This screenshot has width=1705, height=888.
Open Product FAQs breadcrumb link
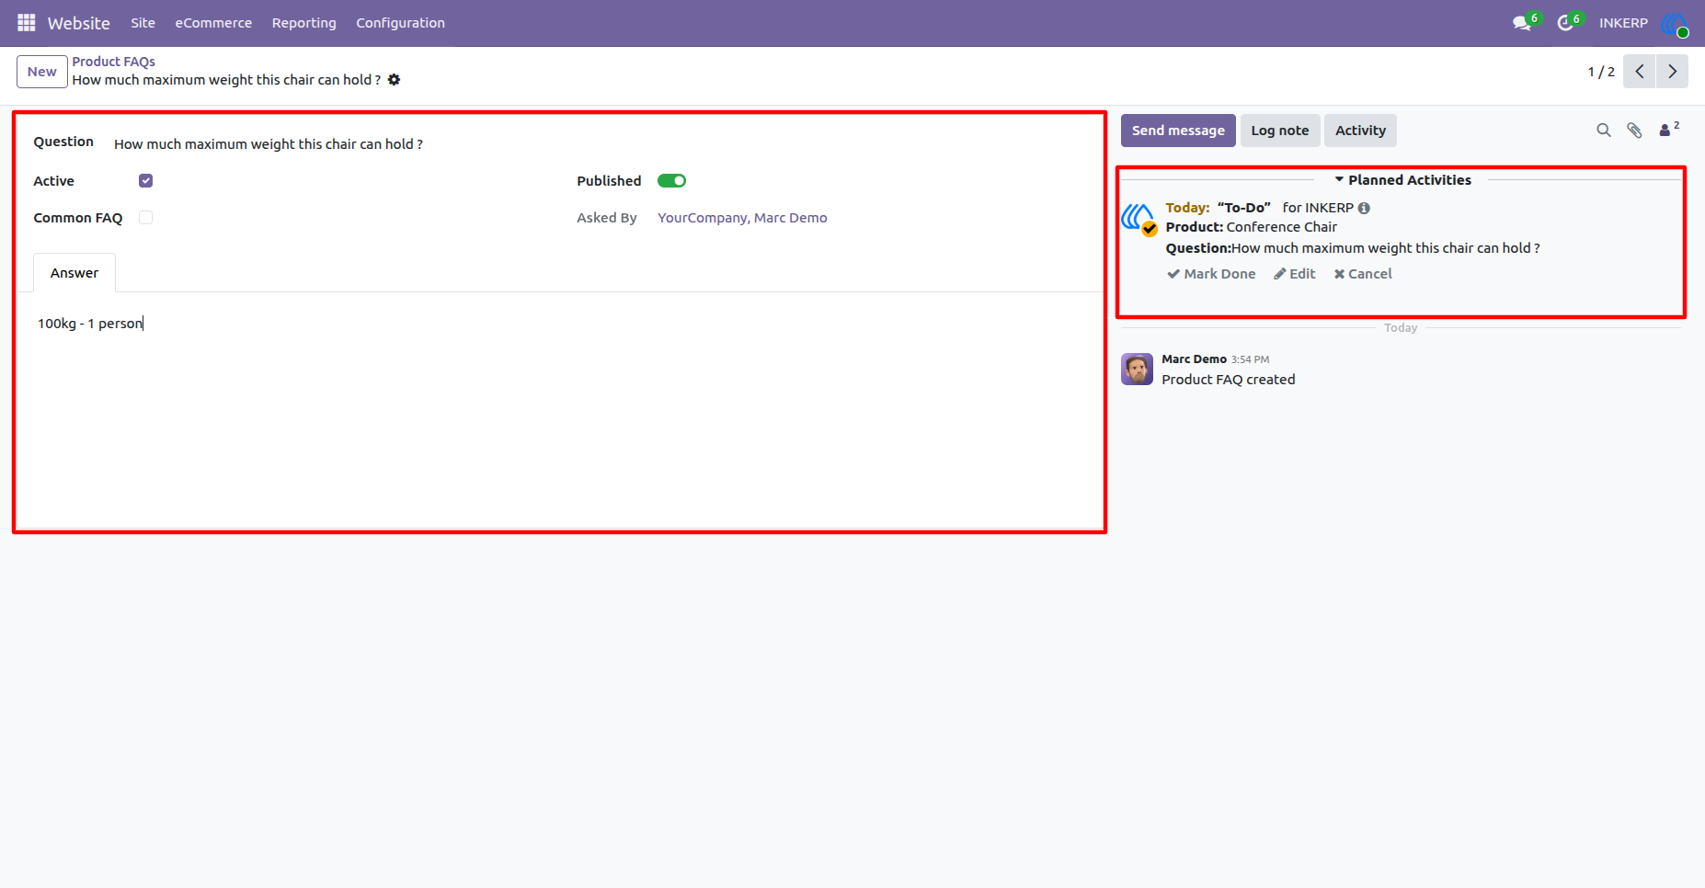click(114, 62)
